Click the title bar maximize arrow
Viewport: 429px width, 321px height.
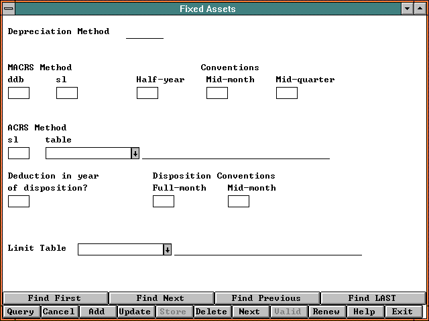pos(419,9)
